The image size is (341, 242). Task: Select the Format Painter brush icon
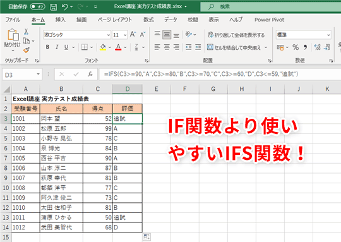[27, 51]
